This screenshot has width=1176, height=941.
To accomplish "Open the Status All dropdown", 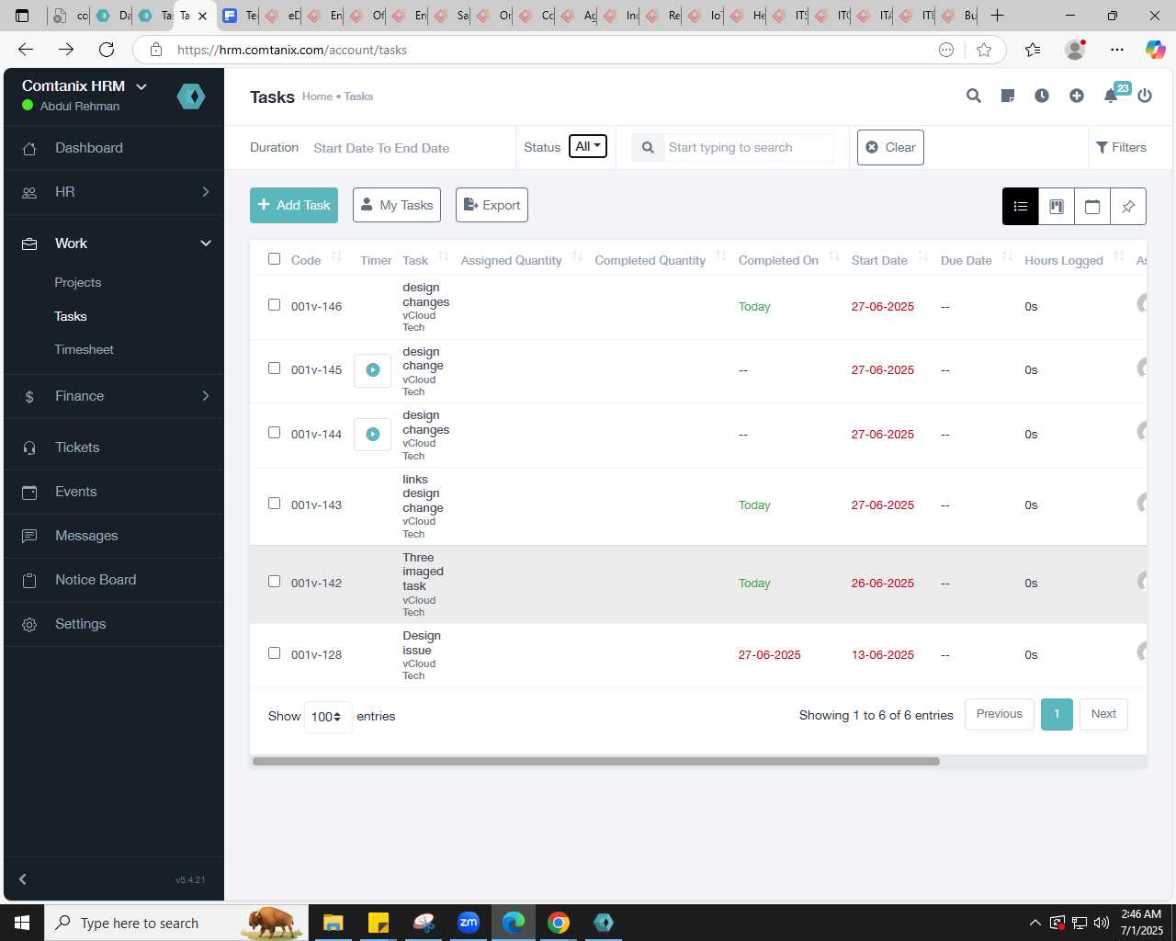I will (x=588, y=147).
